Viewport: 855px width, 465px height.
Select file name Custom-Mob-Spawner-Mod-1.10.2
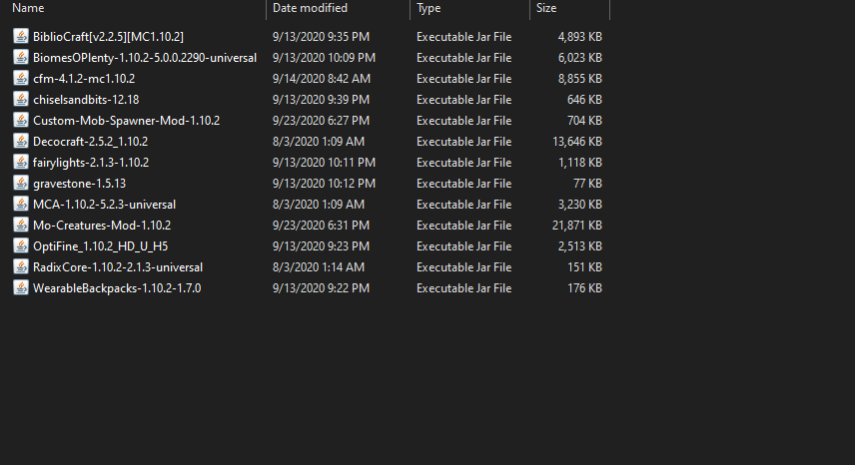[127, 121]
